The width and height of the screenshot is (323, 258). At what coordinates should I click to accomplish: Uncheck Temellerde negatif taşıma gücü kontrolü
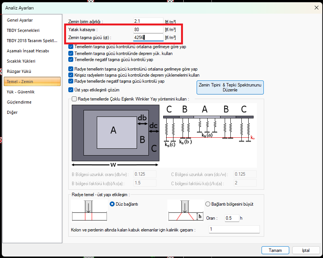71,60
